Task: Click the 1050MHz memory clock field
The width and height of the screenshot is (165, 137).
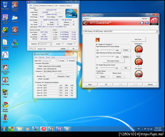Action: 126,57
